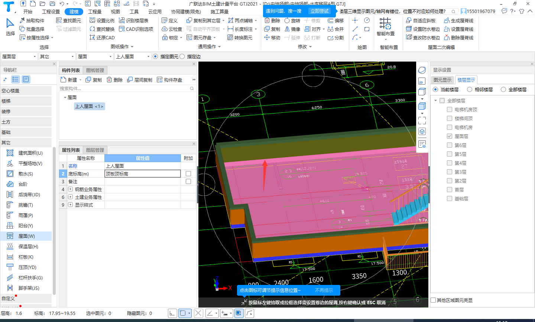
Task: Check the 首层 floor checkbox
Action: click(450, 190)
